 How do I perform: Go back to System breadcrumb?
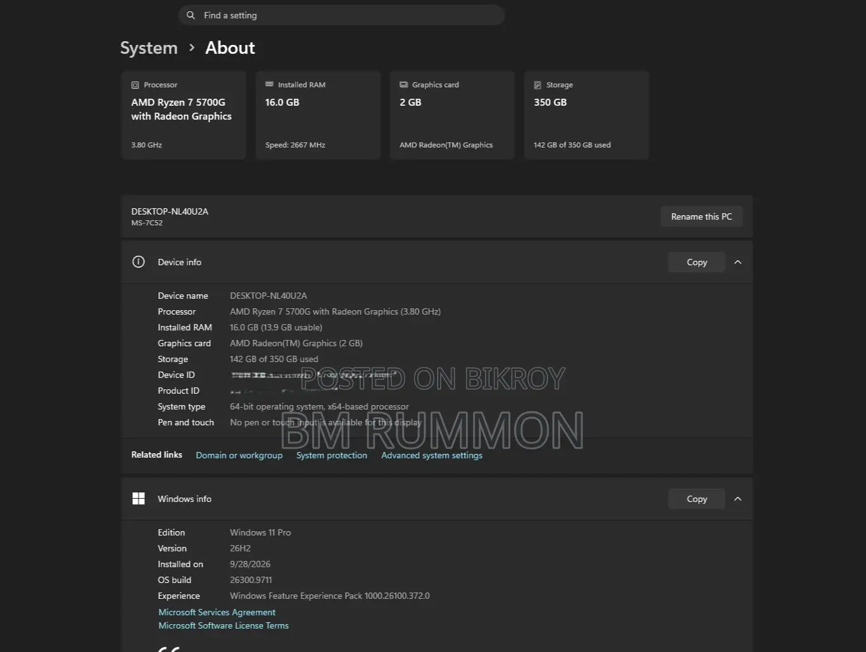[x=149, y=48]
